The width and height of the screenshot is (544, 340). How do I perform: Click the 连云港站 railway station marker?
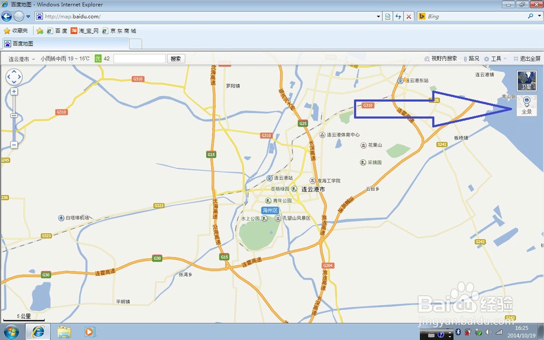click(269, 178)
